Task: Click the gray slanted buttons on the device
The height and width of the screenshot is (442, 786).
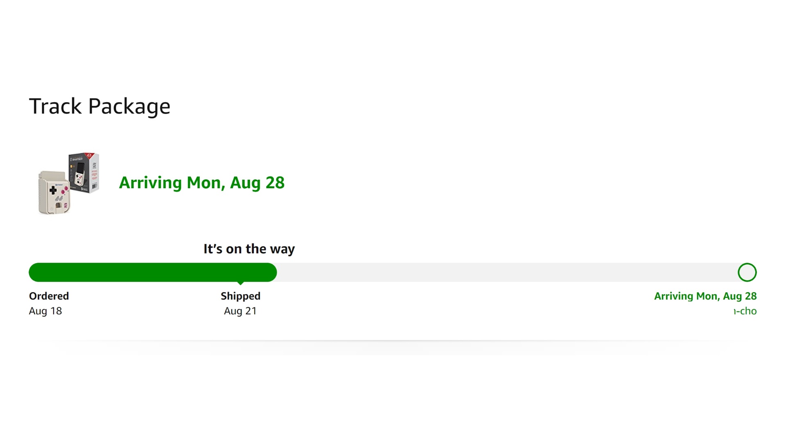Action: [x=59, y=198]
